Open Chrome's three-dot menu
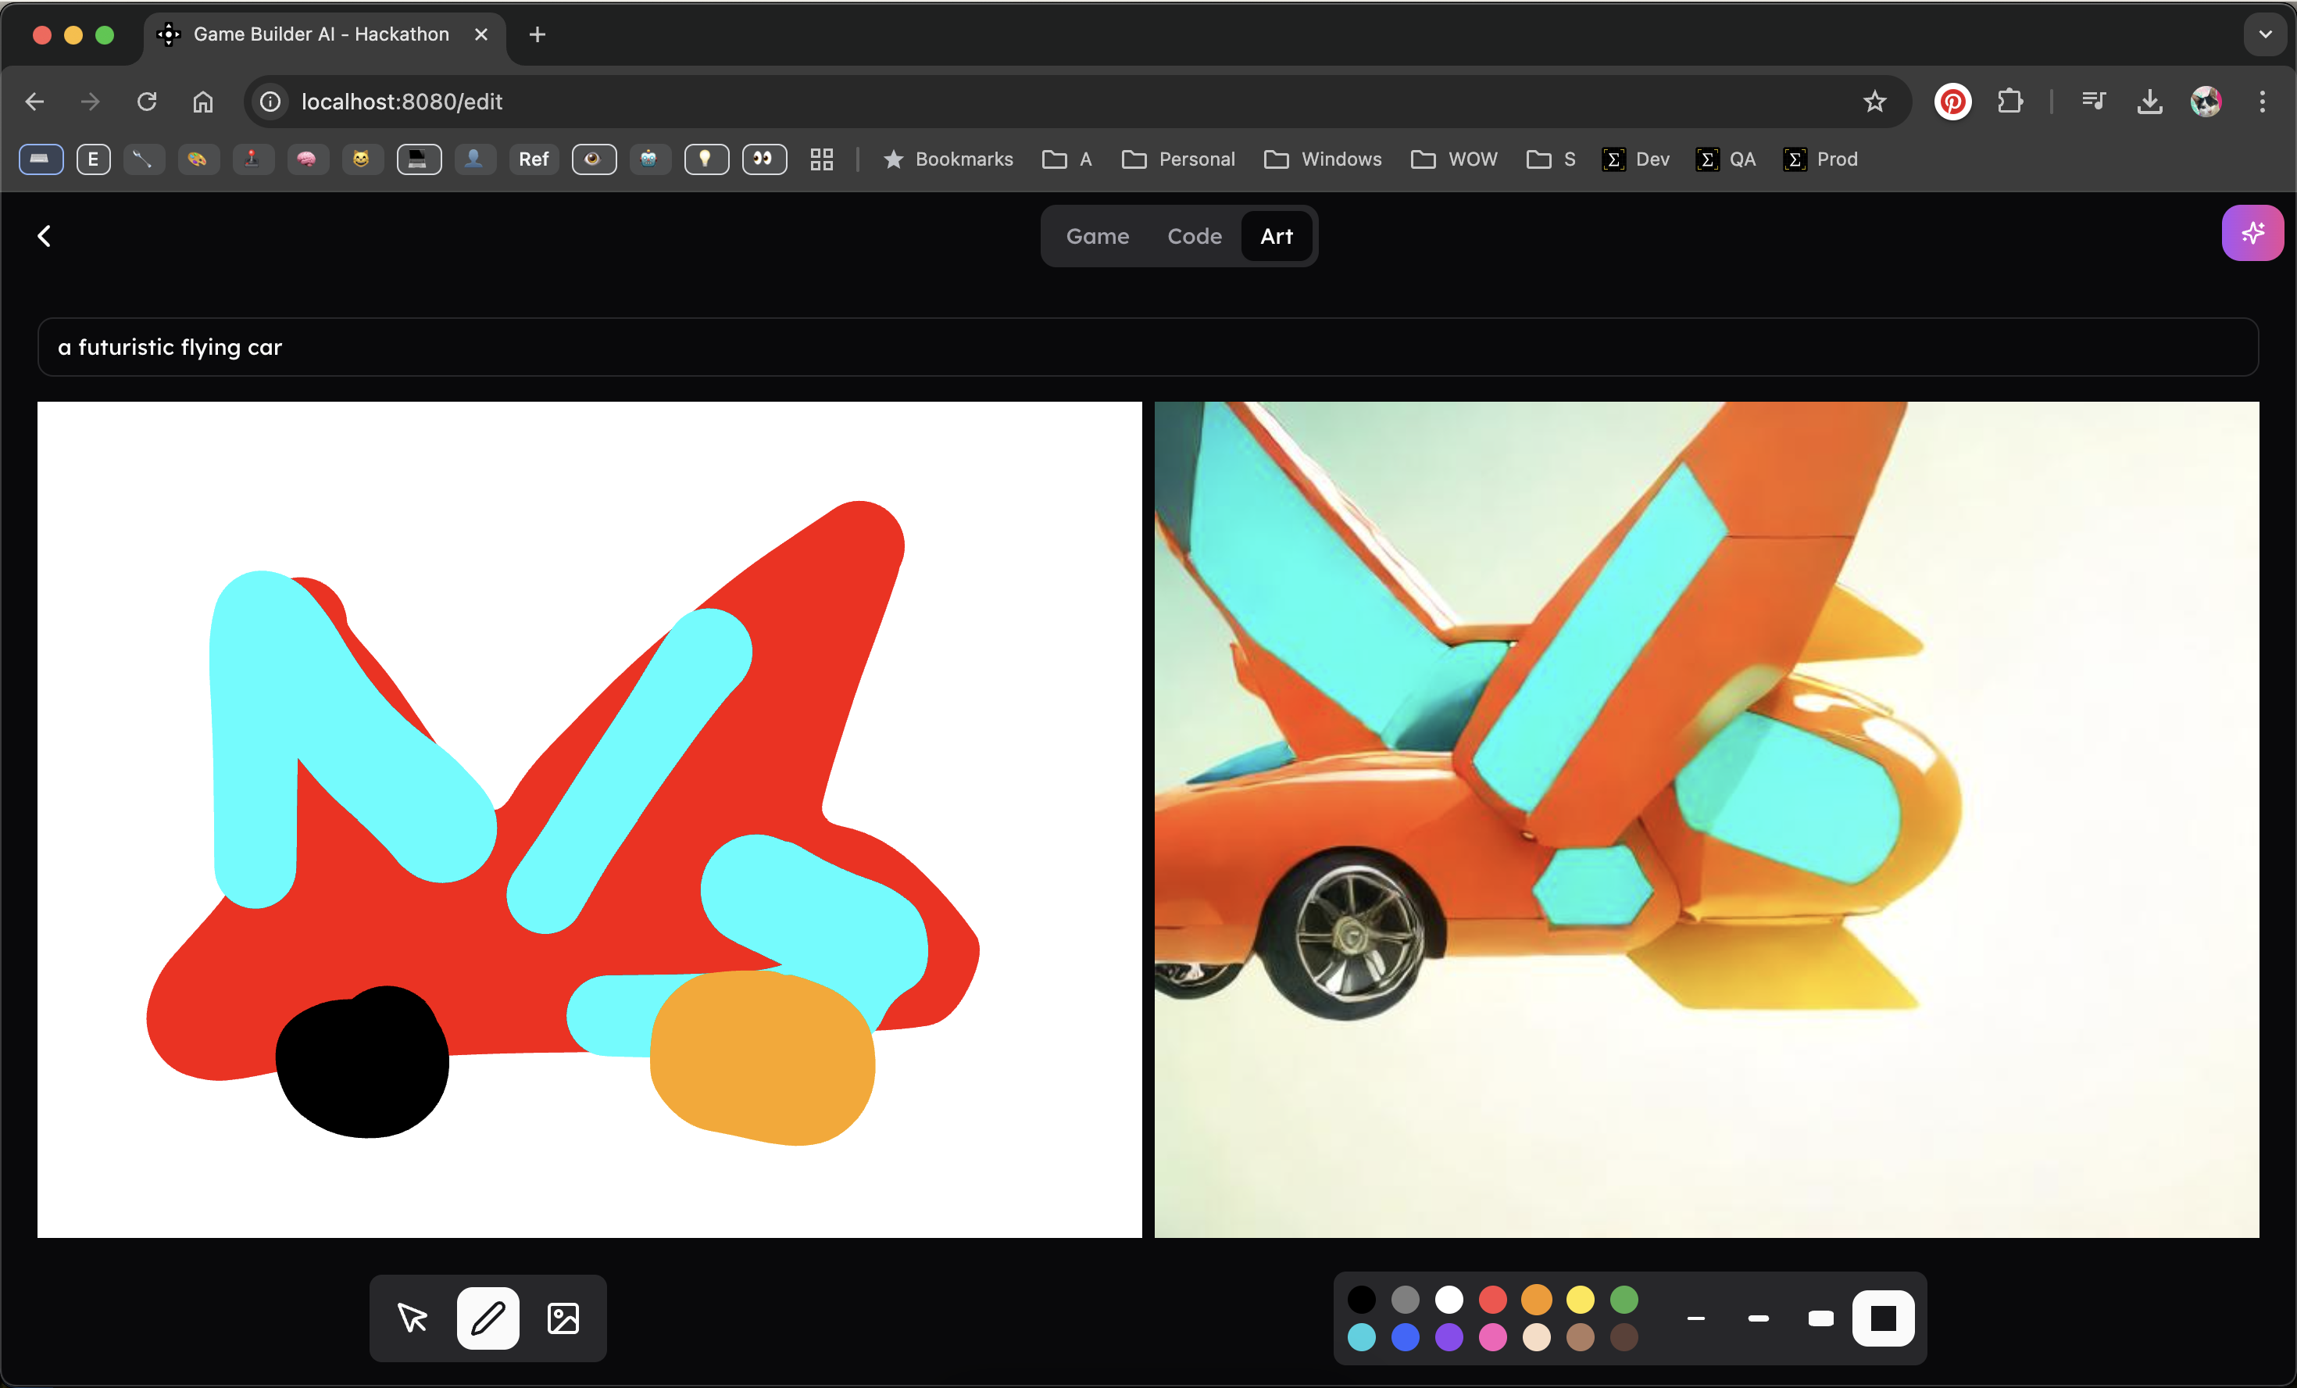Viewport: 2297px width, 1388px height. [2262, 102]
